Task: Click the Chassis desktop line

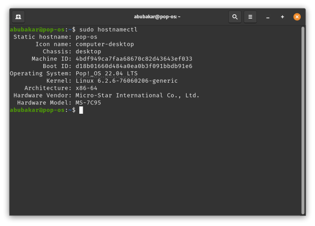Action: point(88,52)
